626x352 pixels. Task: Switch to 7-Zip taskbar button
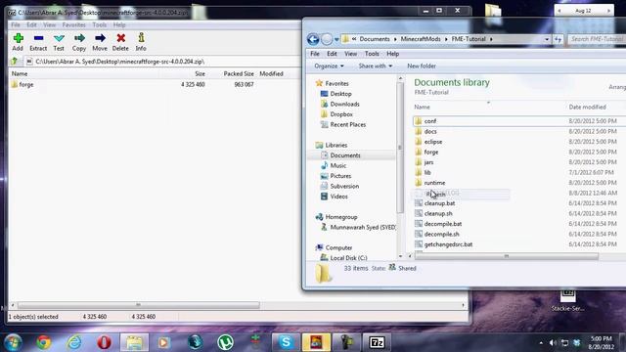[377, 342]
